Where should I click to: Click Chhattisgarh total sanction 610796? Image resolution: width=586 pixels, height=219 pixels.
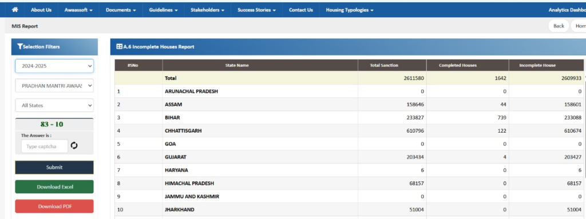pos(415,131)
